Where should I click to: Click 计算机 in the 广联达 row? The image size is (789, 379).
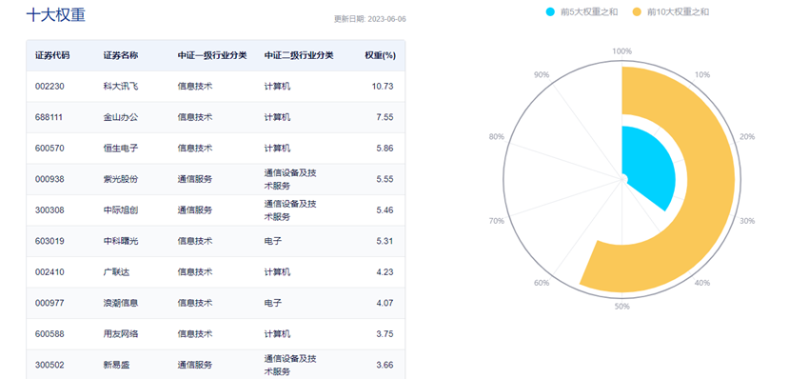tap(277, 272)
